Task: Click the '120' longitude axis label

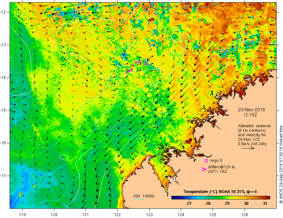Action: point(54,214)
